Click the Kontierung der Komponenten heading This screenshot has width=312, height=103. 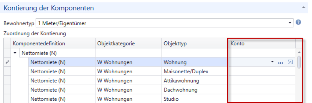point(49,8)
